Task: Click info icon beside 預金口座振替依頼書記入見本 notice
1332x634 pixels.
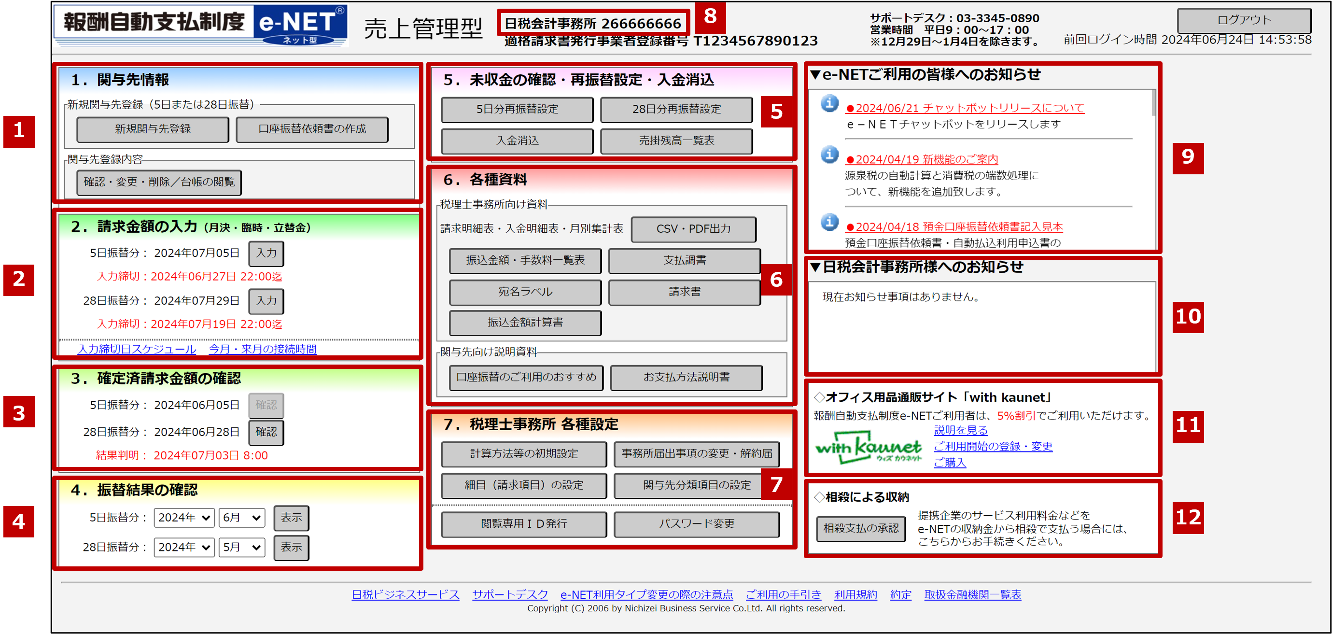Action: 829,223
